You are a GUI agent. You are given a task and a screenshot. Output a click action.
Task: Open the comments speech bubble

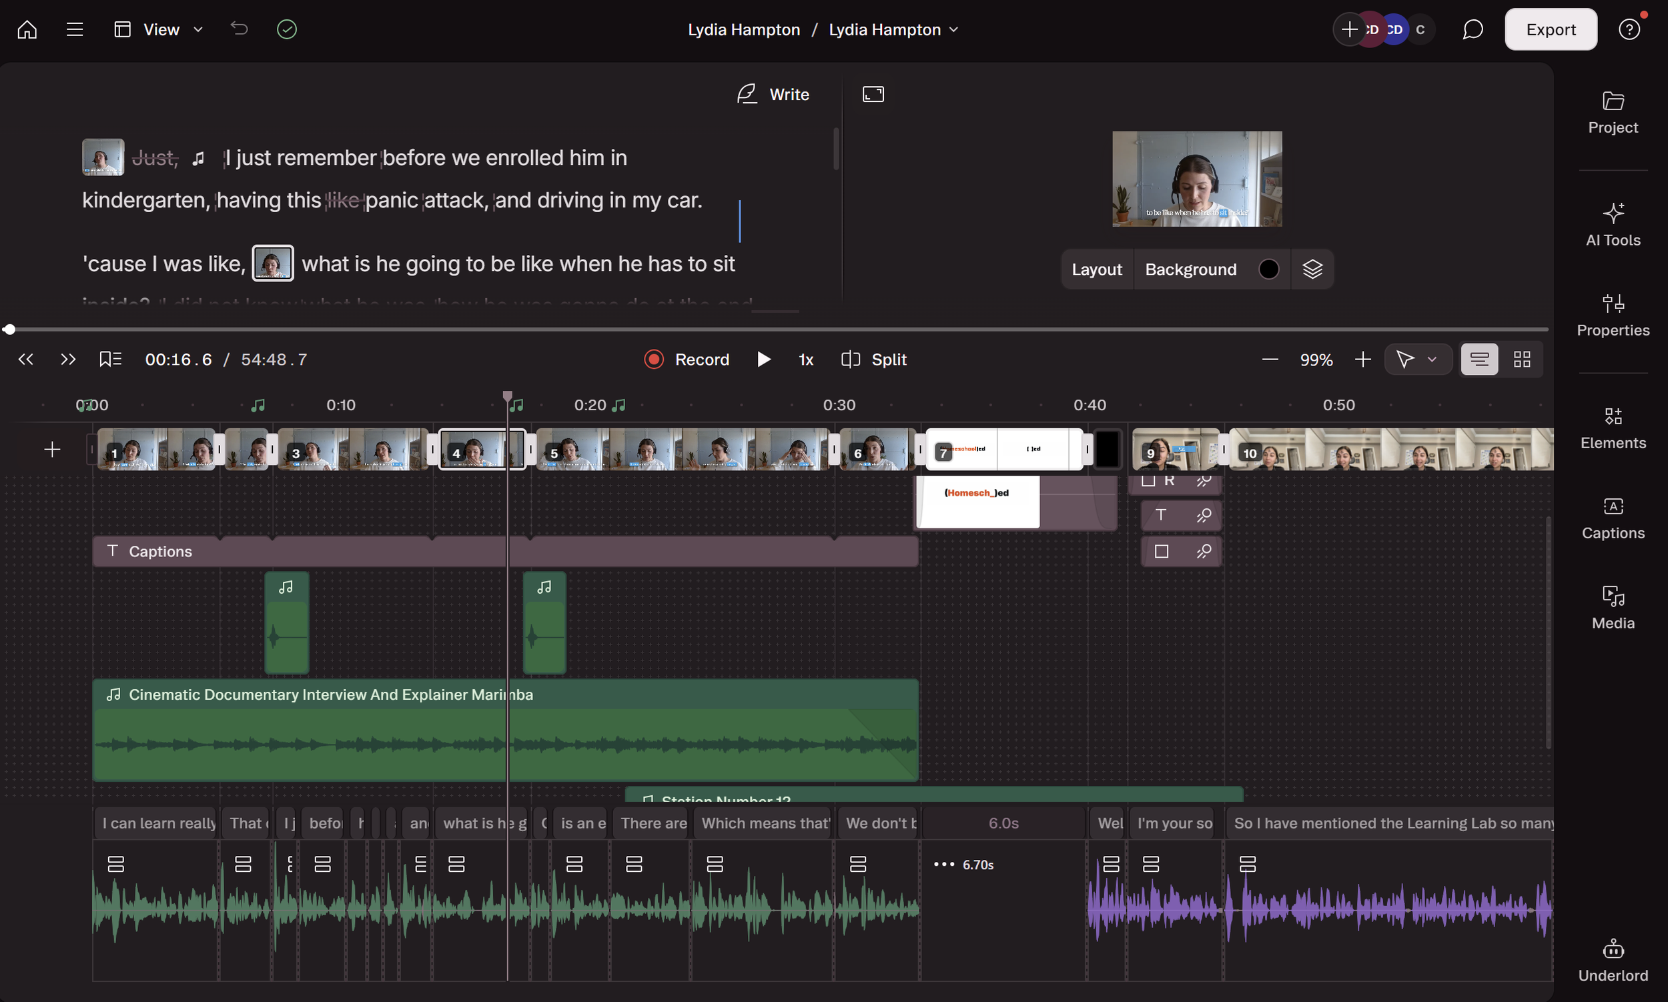tap(1472, 30)
